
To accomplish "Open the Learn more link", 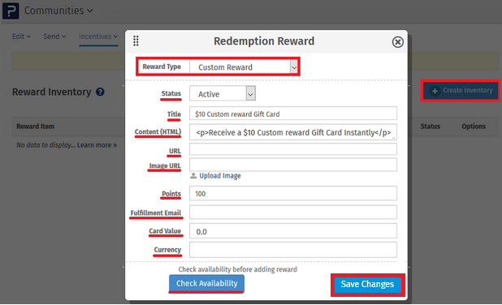I will 97,145.
